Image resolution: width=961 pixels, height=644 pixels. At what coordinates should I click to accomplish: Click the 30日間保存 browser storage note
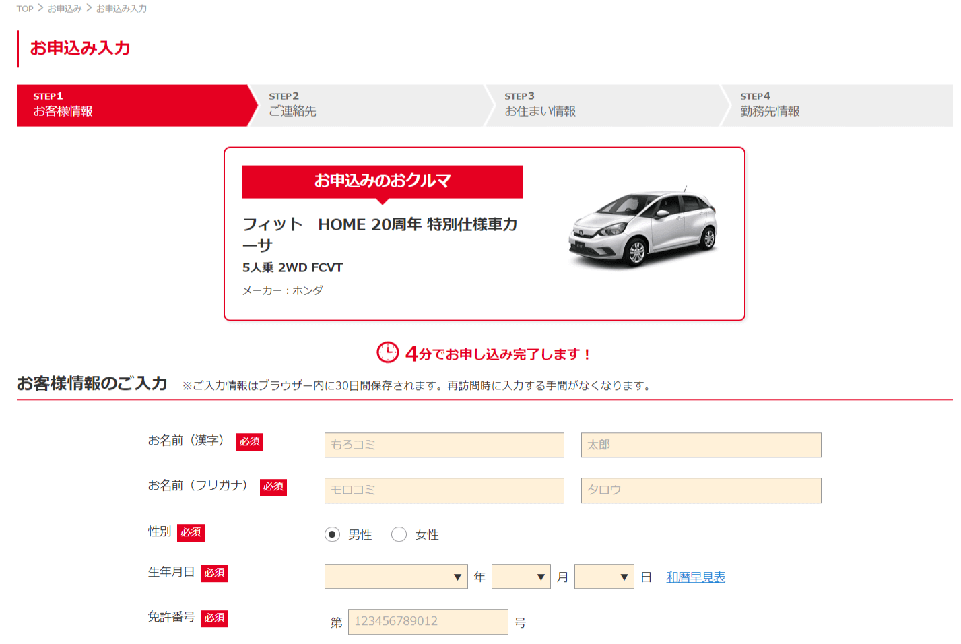pos(416,386)
